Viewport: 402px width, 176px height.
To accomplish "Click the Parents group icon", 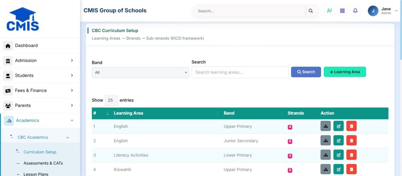I will pyautogui.click(x=8, y=106).
